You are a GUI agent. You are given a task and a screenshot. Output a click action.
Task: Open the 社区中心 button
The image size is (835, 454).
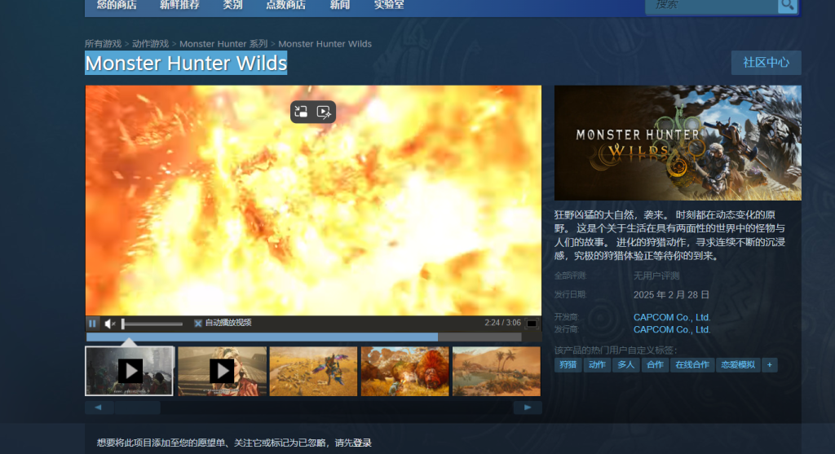766,62
